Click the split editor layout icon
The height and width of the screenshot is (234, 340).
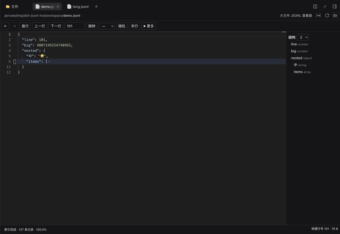point(315,7)
